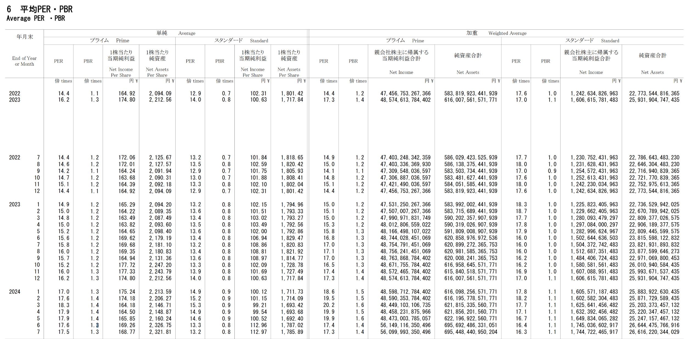The image size is (686, 339).
Task: Click the value '2,131.36'
Action: click(160, 258)
